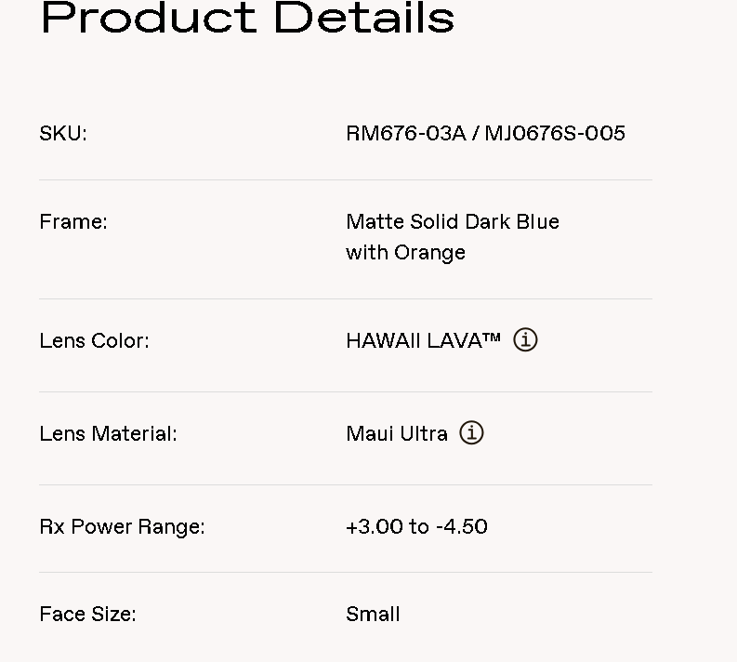Click the Small face size value
Image resolution: width=737 pixels, height=662 pixels.
pyautogui.click(x=373, y=614)
